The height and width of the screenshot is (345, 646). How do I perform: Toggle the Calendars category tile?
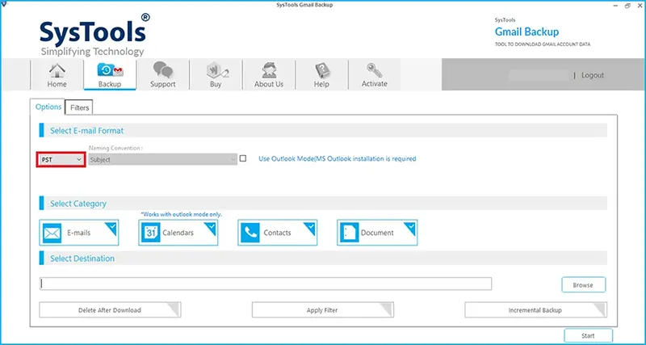click(x=178, y=233)
